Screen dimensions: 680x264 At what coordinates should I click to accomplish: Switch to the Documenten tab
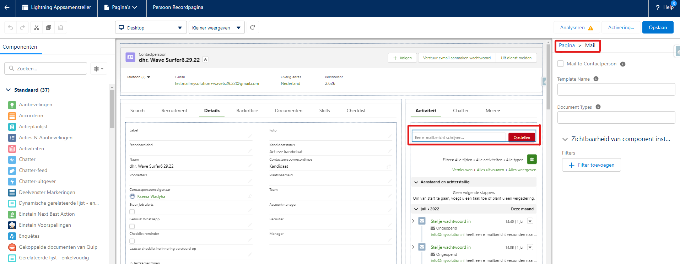click(288, 111)
